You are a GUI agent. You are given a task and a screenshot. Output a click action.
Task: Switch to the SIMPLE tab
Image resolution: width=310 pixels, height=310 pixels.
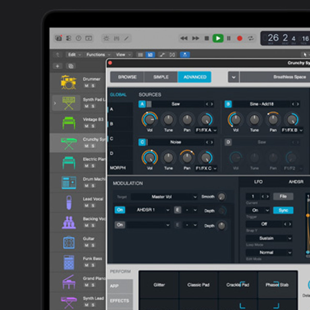161,77
